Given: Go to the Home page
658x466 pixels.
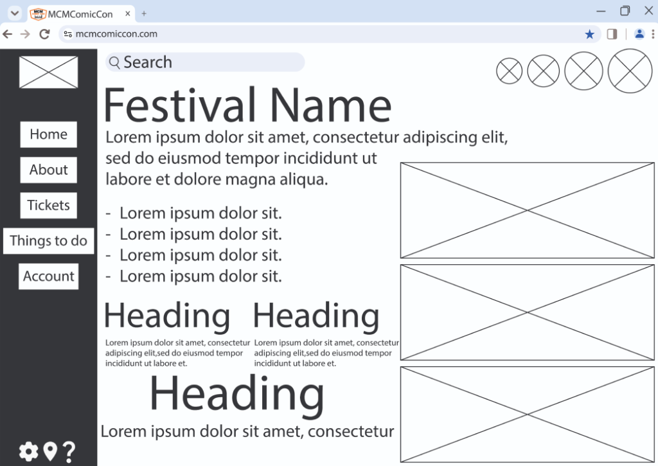Looking at the screenshot, I should 49,134.
